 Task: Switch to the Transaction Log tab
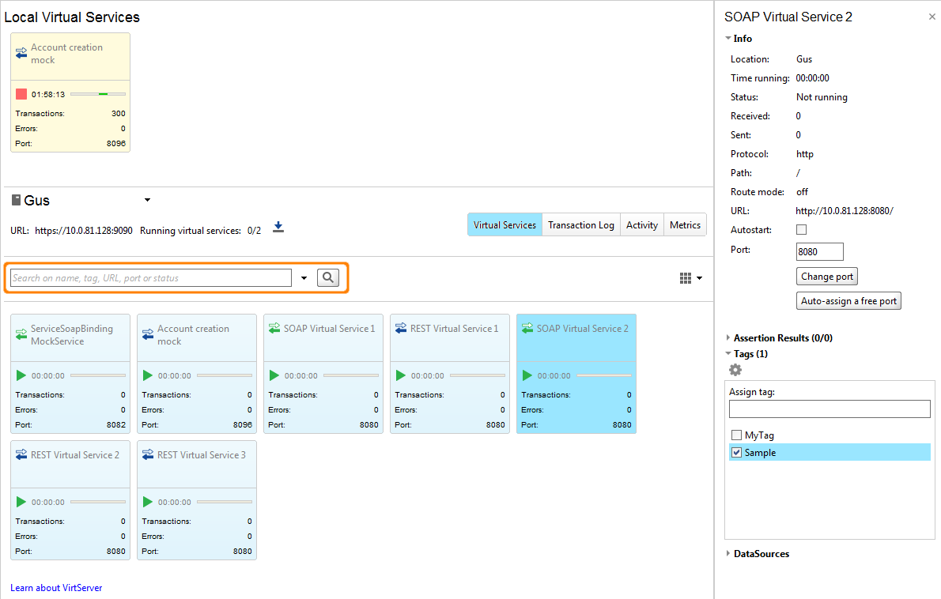point(581,224)
